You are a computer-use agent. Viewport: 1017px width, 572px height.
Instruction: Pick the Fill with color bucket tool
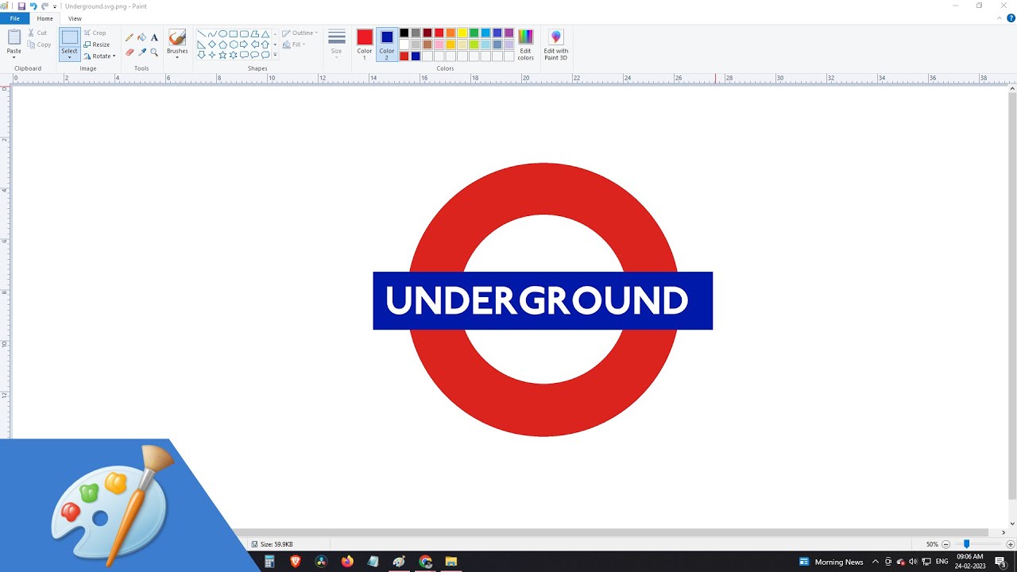(x=141, y=37)
